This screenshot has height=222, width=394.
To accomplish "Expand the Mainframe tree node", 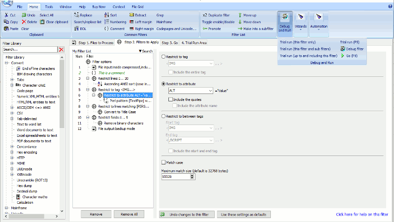I will click(6, 208).
